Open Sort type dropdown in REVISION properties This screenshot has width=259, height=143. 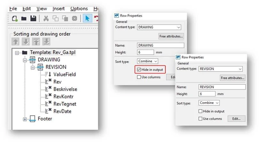click(x=209, y=103)
